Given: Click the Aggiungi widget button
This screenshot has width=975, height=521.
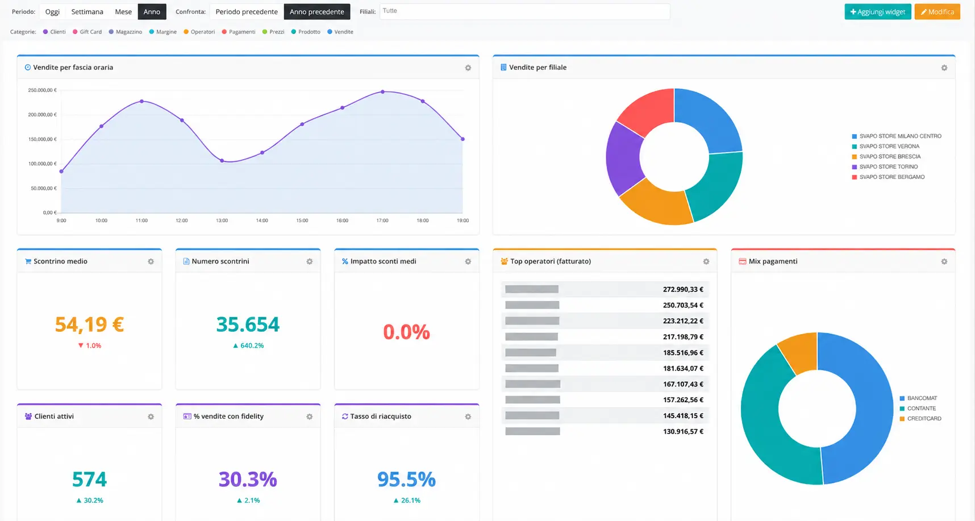Looking at the screenshot, I should point(878,11).
